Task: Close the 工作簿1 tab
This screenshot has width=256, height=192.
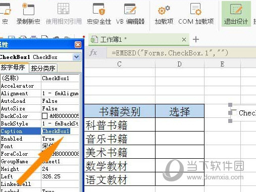Action: tap(184, 40)
